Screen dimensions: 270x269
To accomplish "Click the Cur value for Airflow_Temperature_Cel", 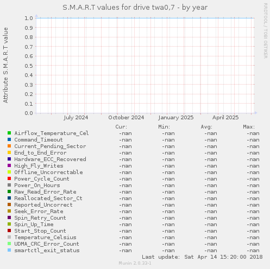I will 125,133.
